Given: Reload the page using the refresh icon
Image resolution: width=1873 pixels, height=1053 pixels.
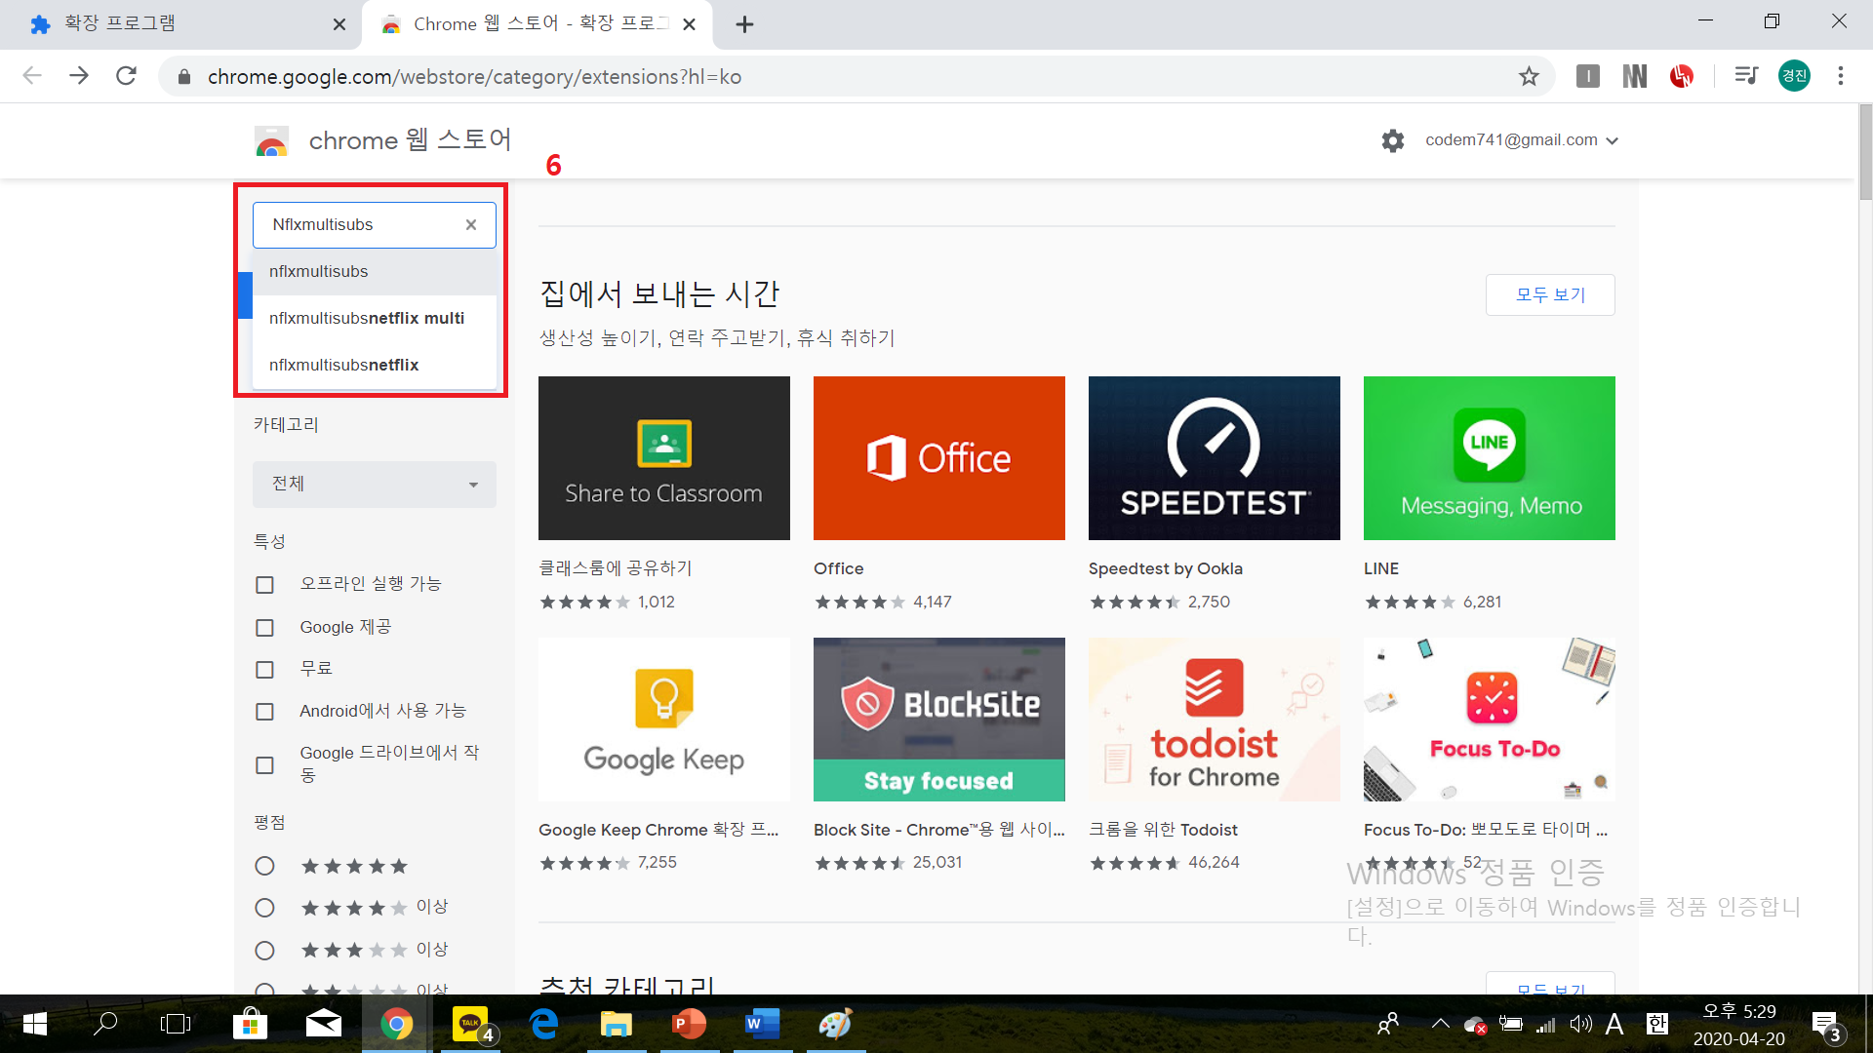Looking at the screenshot, I should pos(126,76).
